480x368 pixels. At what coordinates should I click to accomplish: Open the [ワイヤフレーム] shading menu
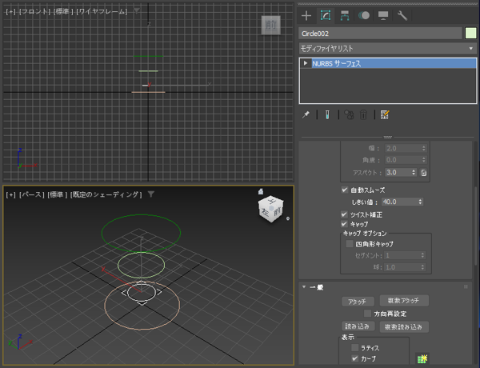(x=102, y=12)
